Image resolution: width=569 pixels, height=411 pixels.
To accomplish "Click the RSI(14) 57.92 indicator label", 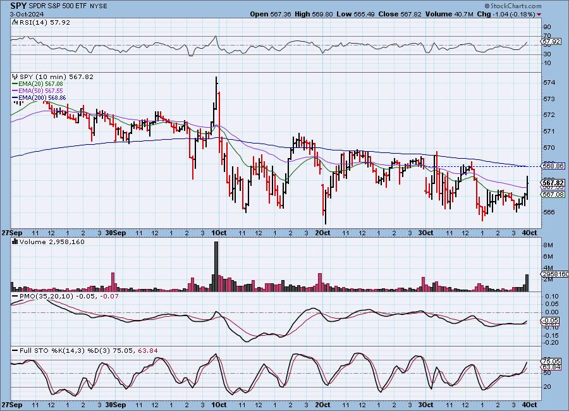I will click(45, 22).
